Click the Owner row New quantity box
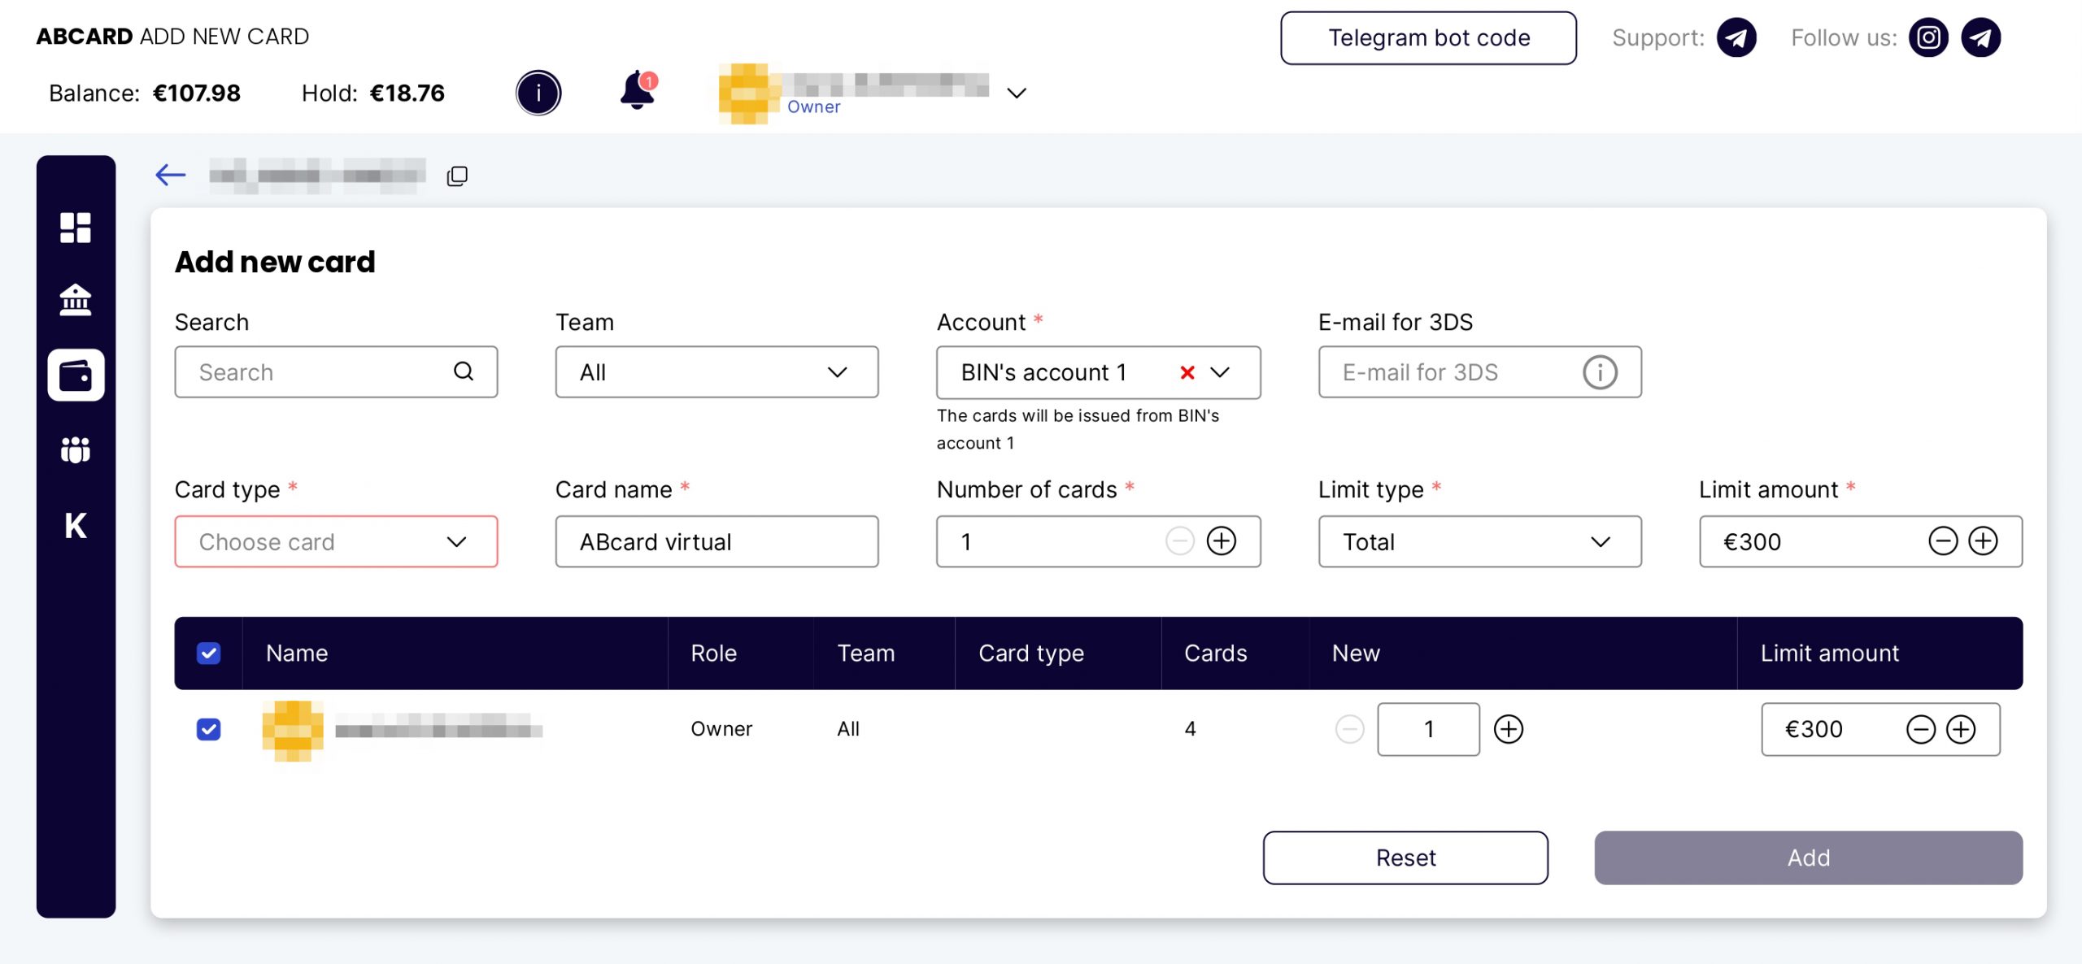The height and width of the screenshot is (964, 2082). (1428, 729)
